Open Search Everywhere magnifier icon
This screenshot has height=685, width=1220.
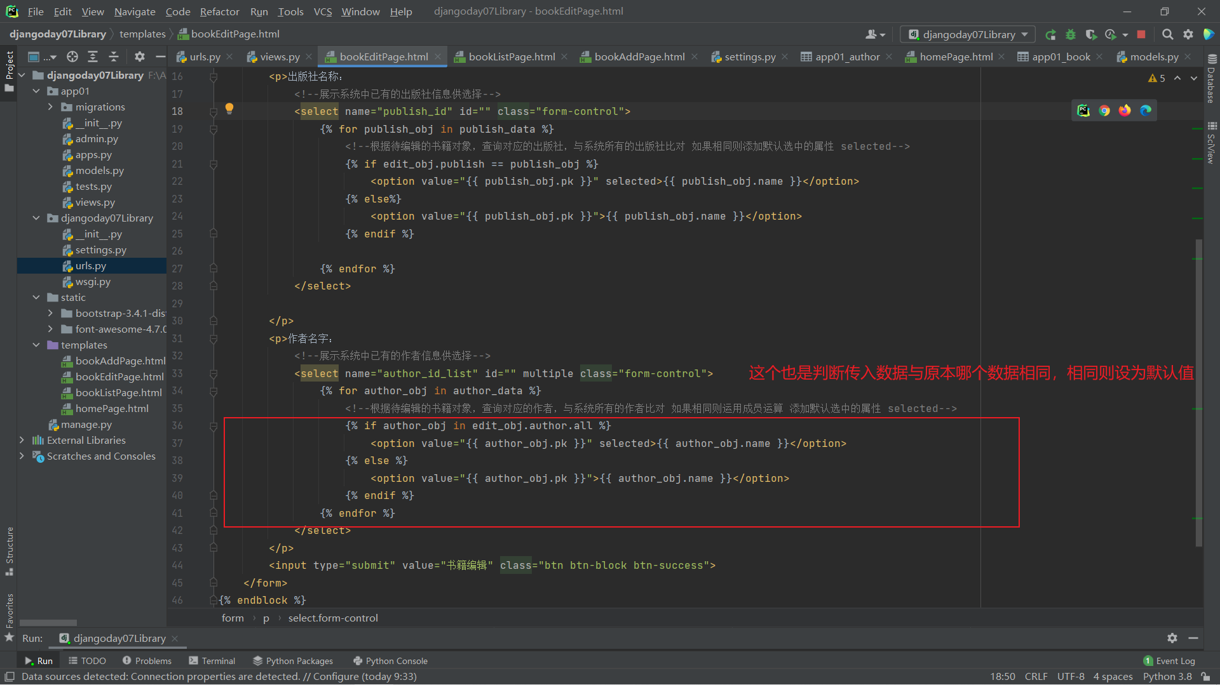point(1167,34)
